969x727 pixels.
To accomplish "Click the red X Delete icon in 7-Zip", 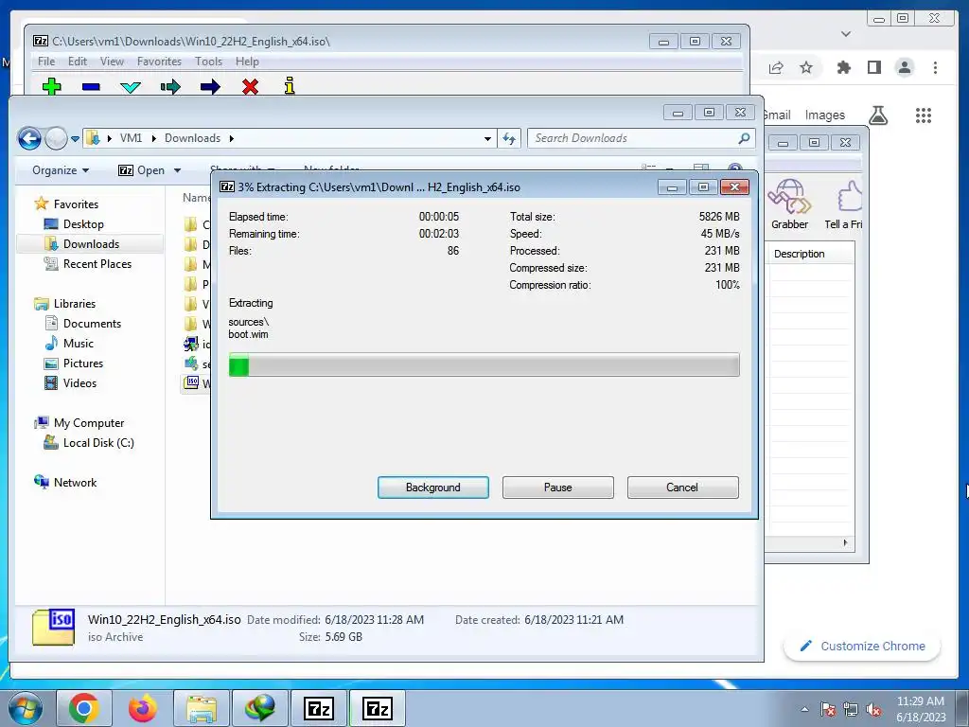I will [250, 86].
